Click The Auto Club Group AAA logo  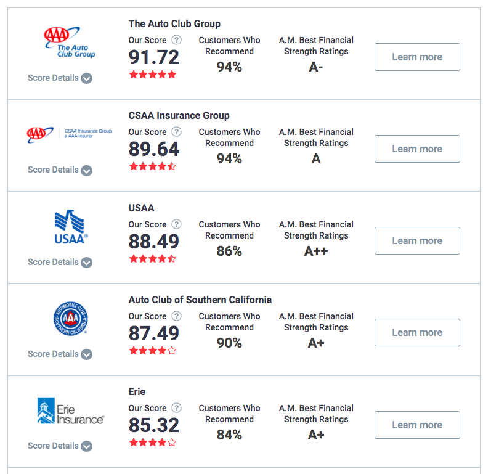coord(70,43)
